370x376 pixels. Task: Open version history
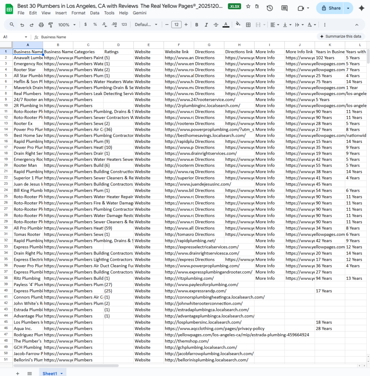270,8
